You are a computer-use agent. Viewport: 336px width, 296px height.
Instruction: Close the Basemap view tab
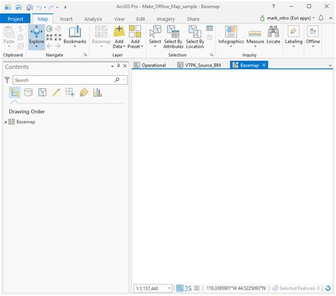[264, 65]
